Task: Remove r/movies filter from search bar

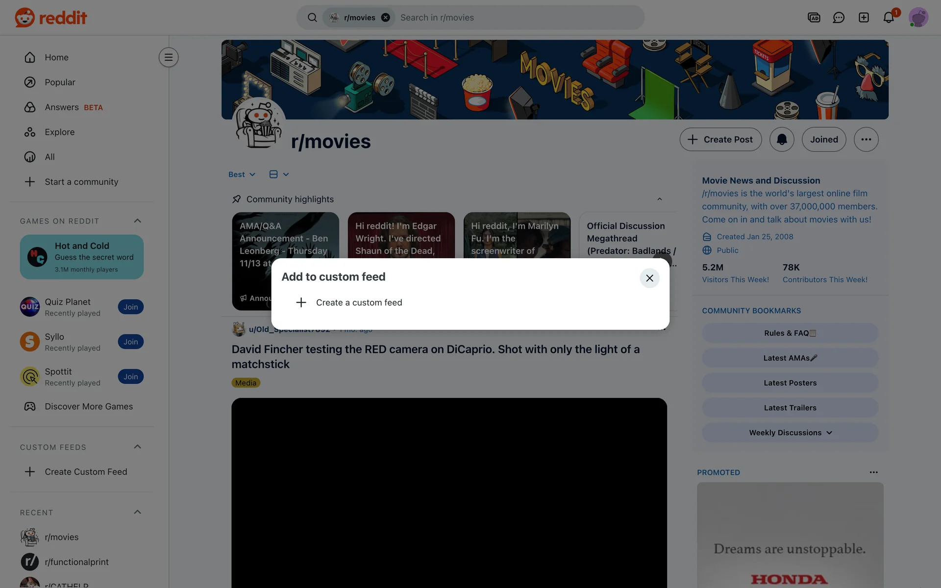Action: coord(386,18)
